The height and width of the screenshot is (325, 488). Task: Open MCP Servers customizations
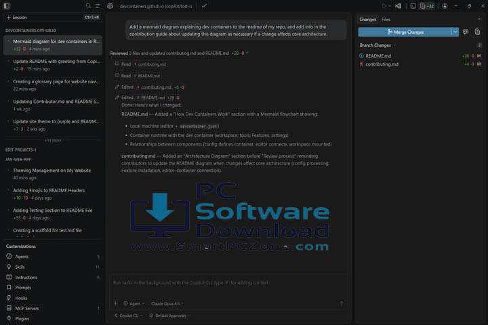[x=53, y=308]
